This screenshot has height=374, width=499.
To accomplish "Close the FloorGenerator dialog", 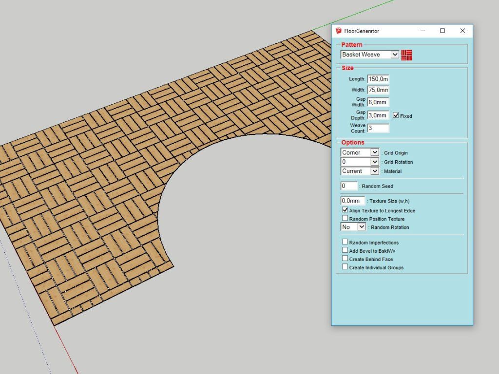I will point(462,31).
